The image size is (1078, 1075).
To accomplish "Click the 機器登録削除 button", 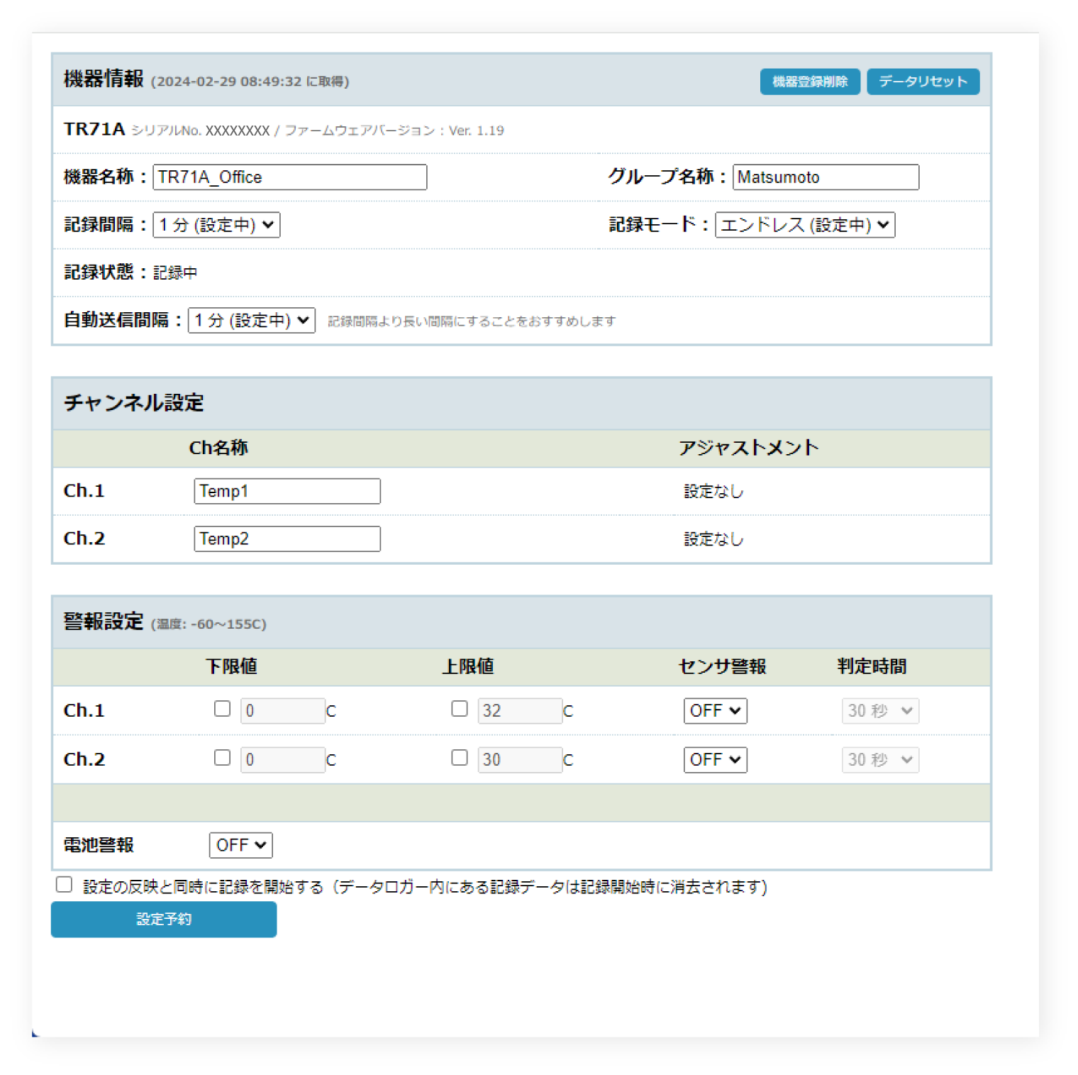I will pyautogui.click(x=810, y=81).
